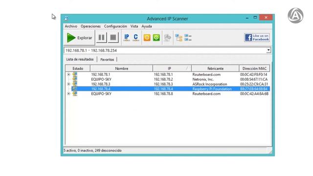The image size is (313, 176).
Task: Click the device icon of the ASRock row
Action: point(75,84)
